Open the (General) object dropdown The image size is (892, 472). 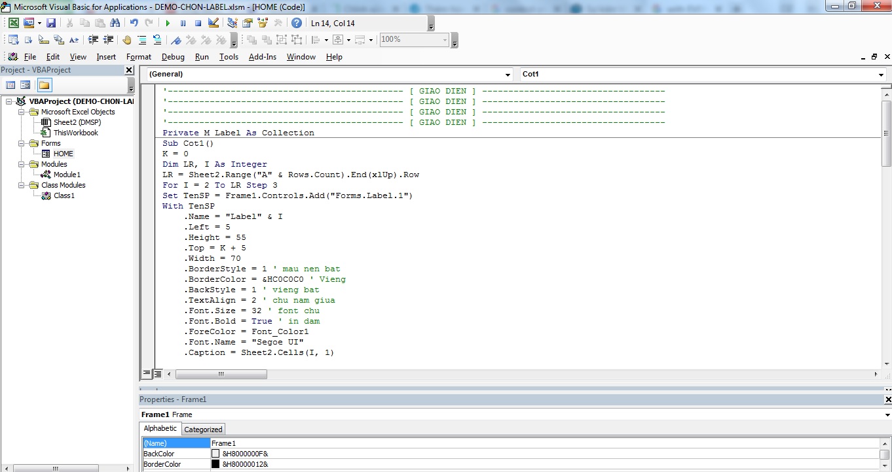tap(508, 75)
